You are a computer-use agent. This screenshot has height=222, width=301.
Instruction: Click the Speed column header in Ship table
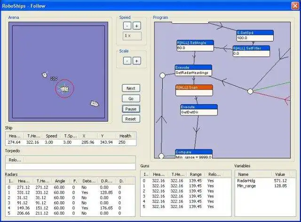51,136
